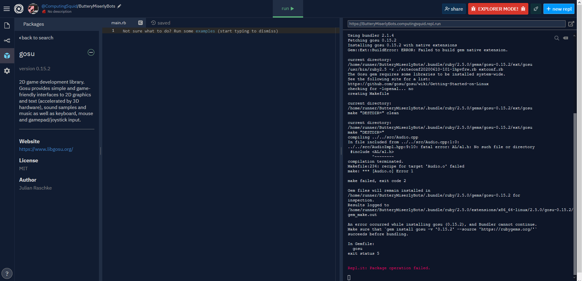Image resolution: width=582 pixels, height=281 pixels.
Task: Edit repl name with pencil icon
Action: coord(119,6)
